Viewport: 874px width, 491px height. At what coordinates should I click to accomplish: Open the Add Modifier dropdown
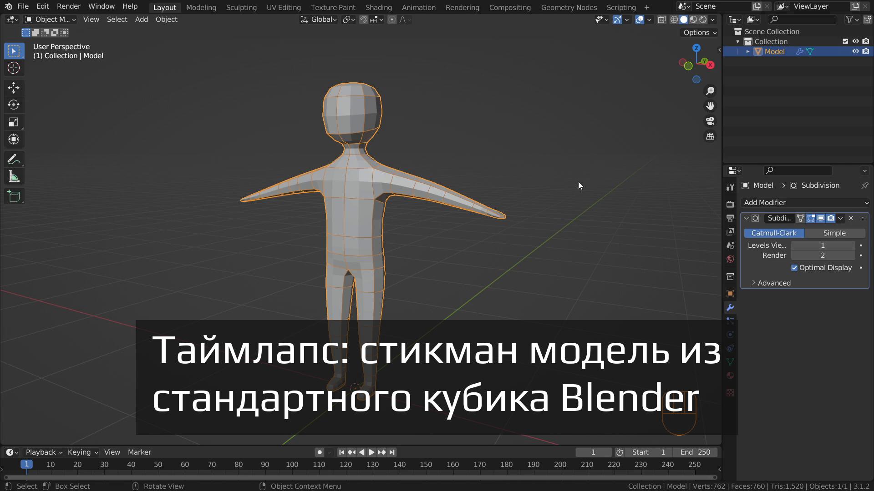(x=805, y=202)
